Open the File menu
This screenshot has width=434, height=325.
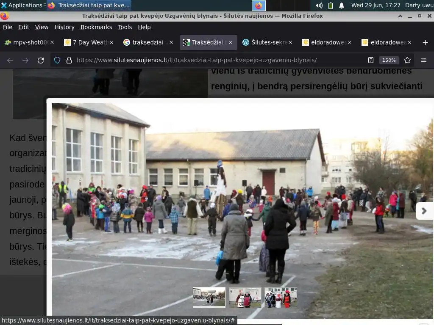pos(8,27)
